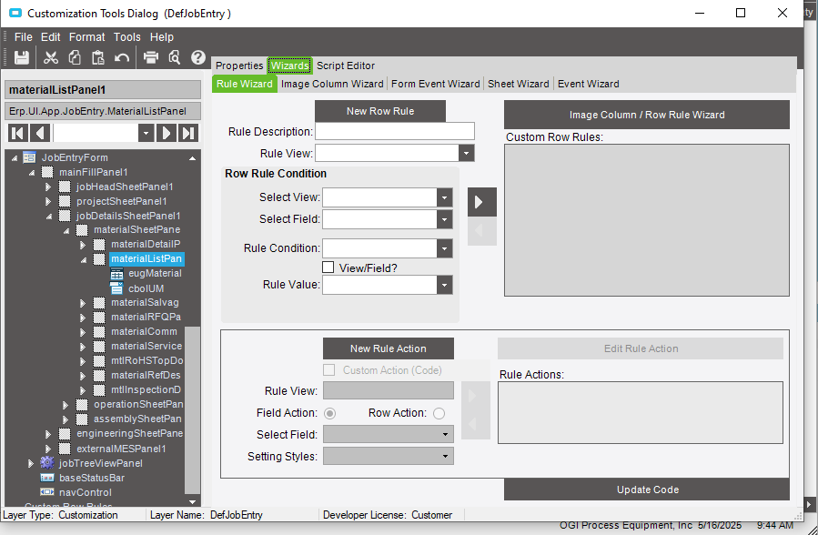Select the Field Action radio button

[329, 413]
